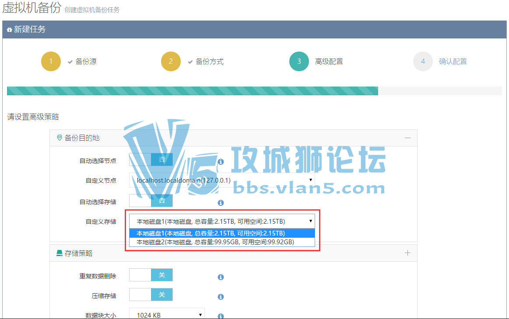This screenshot has width=509, height=319.
Task: Click the step 2 circle for 备份方式
Action: pyautogui.click(x=171, y=61)
